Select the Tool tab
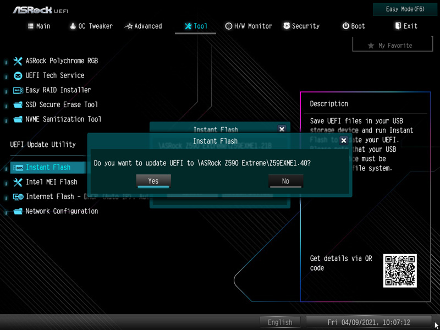Image resolution: width=440 pixels, height=330 pixels. point(196,26)
